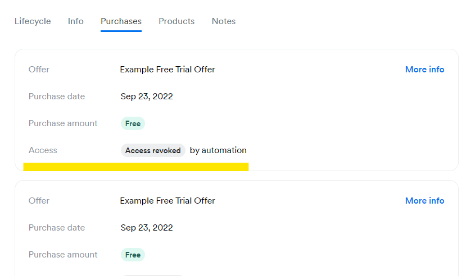Screen dimensions: 475x276
Task: Click the Access revoked badge
Action: pyautogui.click(x=153, y=150)
